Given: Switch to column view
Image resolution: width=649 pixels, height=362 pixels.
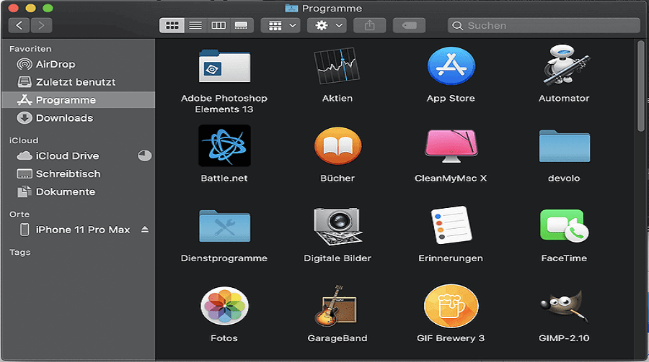Looking at the screenshot, I should point(218,25).
